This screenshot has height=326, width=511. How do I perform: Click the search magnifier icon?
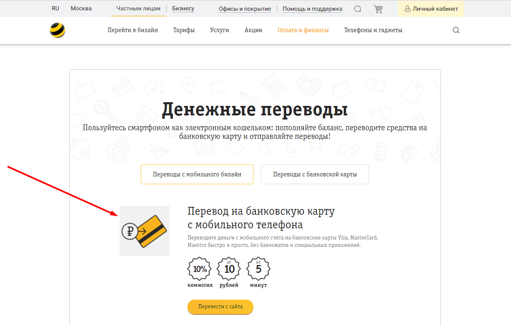click(456, 30)
